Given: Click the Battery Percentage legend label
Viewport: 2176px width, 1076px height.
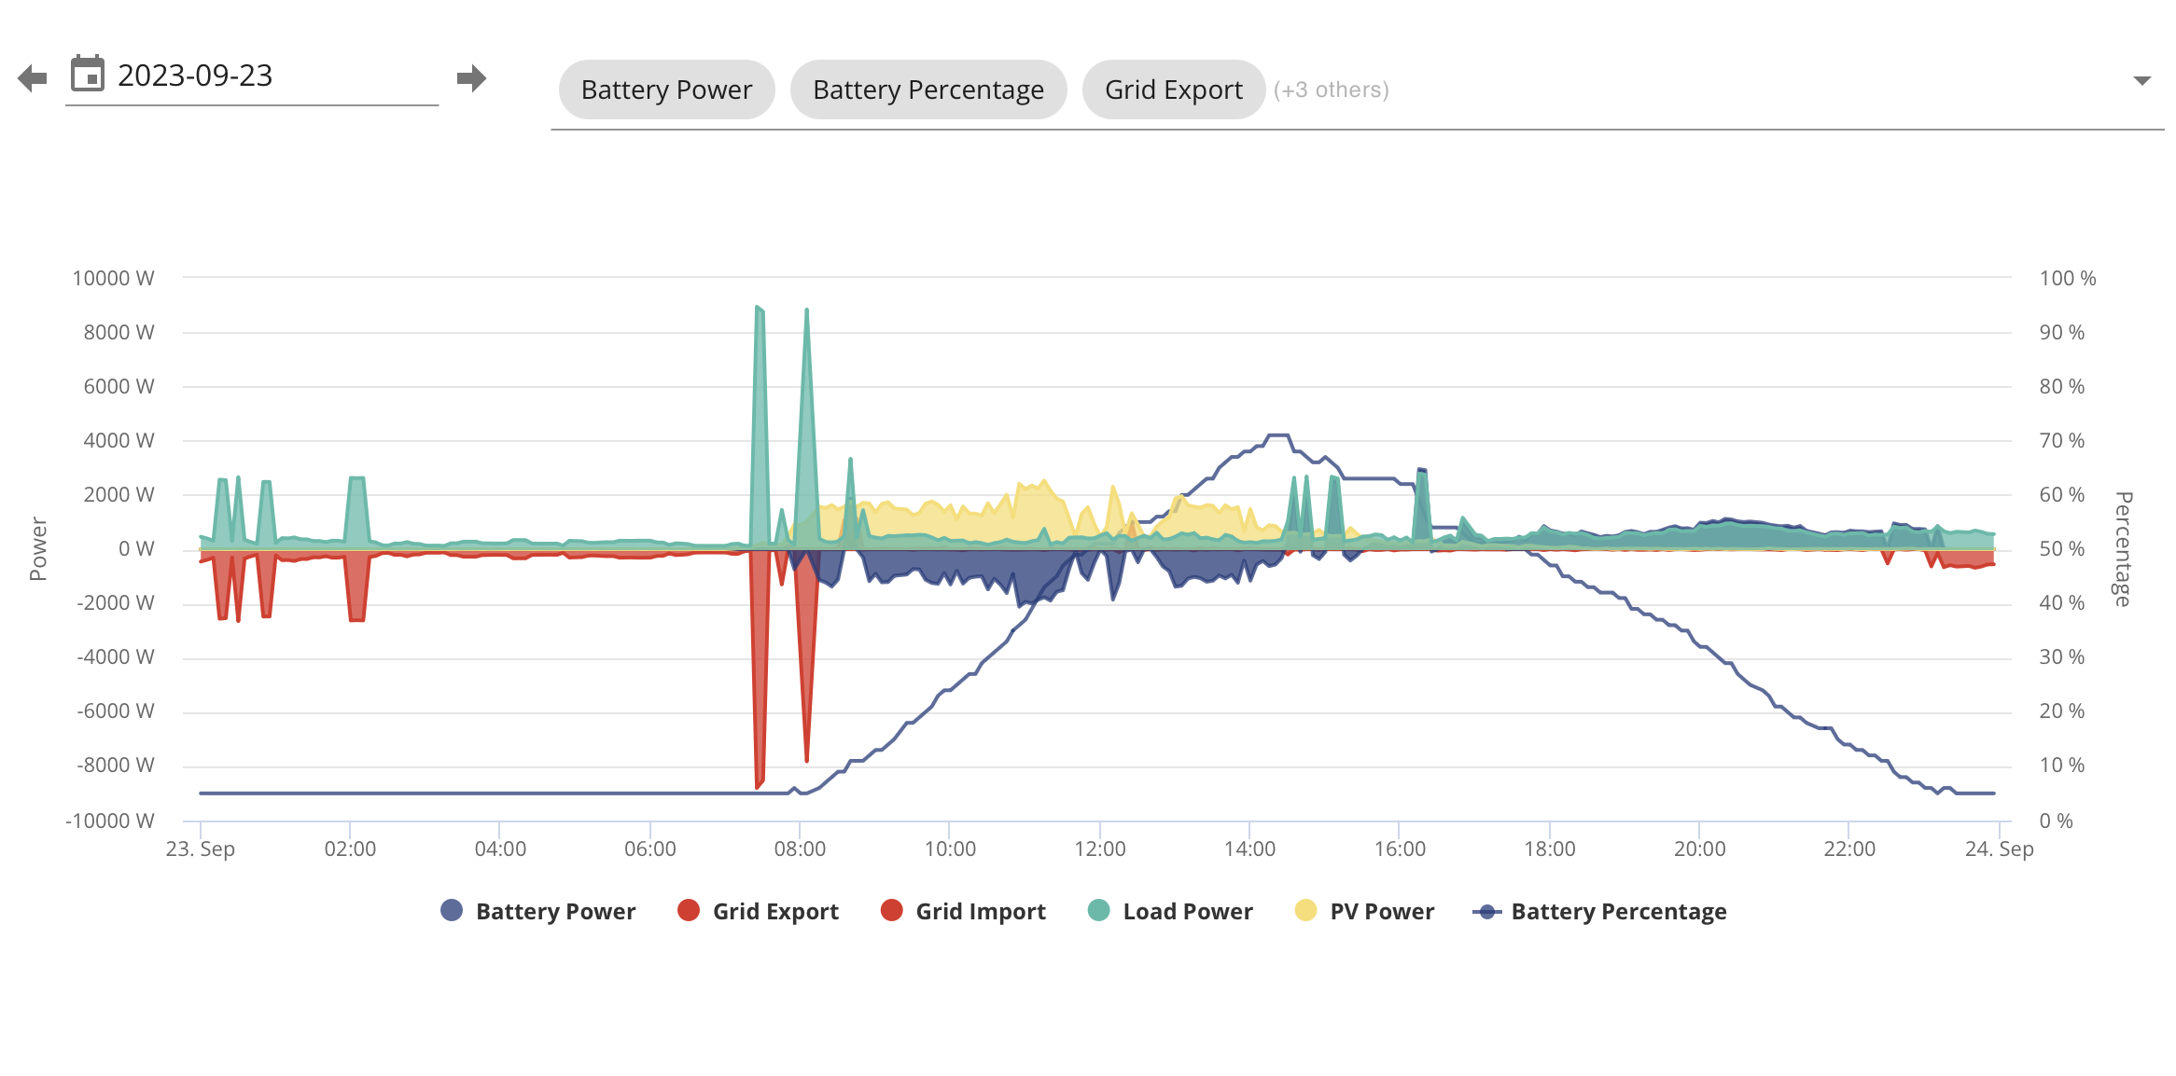Looking at the screenshot, I should click(1618, 912).
